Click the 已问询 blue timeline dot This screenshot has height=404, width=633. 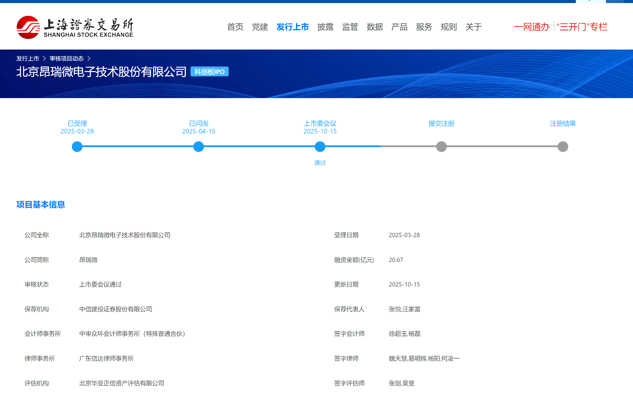[198, 147]
